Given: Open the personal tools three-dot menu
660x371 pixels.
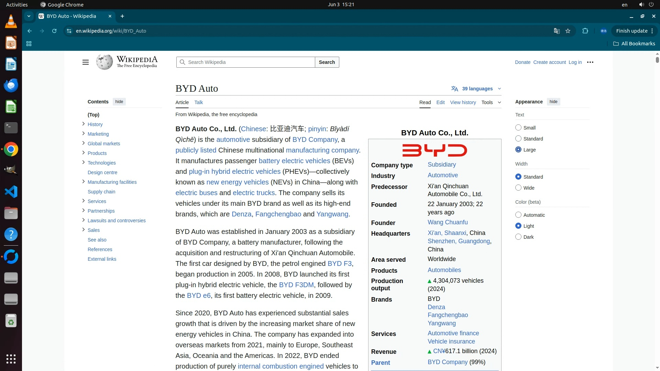Looking at the screenshot, I should [x=590, y=62].
